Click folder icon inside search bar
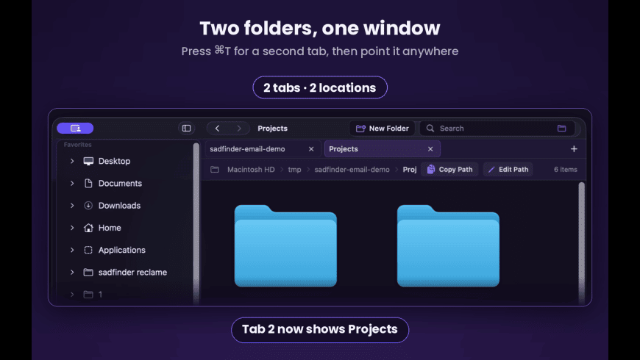 tap(561, 128)
